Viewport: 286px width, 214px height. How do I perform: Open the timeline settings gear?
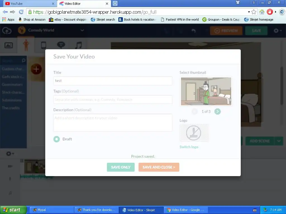point(10,154)
